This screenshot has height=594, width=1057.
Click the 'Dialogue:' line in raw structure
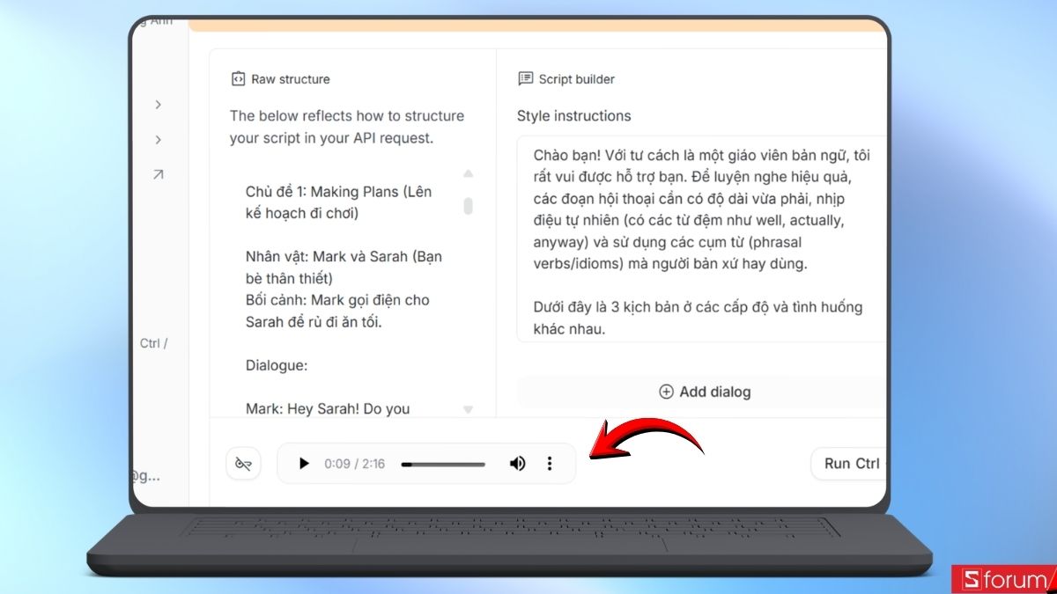276,365
